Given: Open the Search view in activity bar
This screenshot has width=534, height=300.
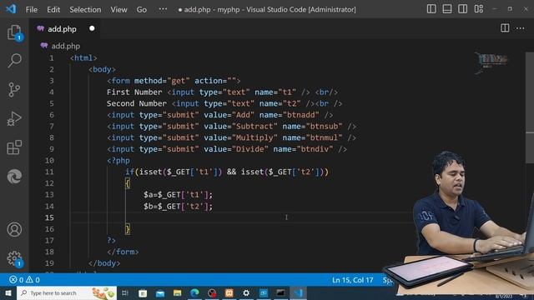Looking at the screenshot, I should click(x=14, y=61).
